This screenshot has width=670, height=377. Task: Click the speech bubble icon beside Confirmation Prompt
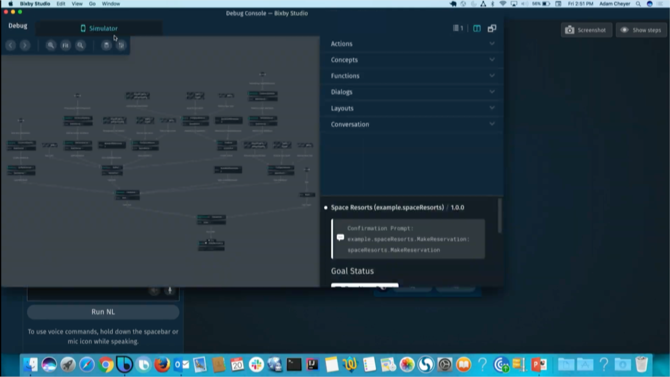(340, 237)
